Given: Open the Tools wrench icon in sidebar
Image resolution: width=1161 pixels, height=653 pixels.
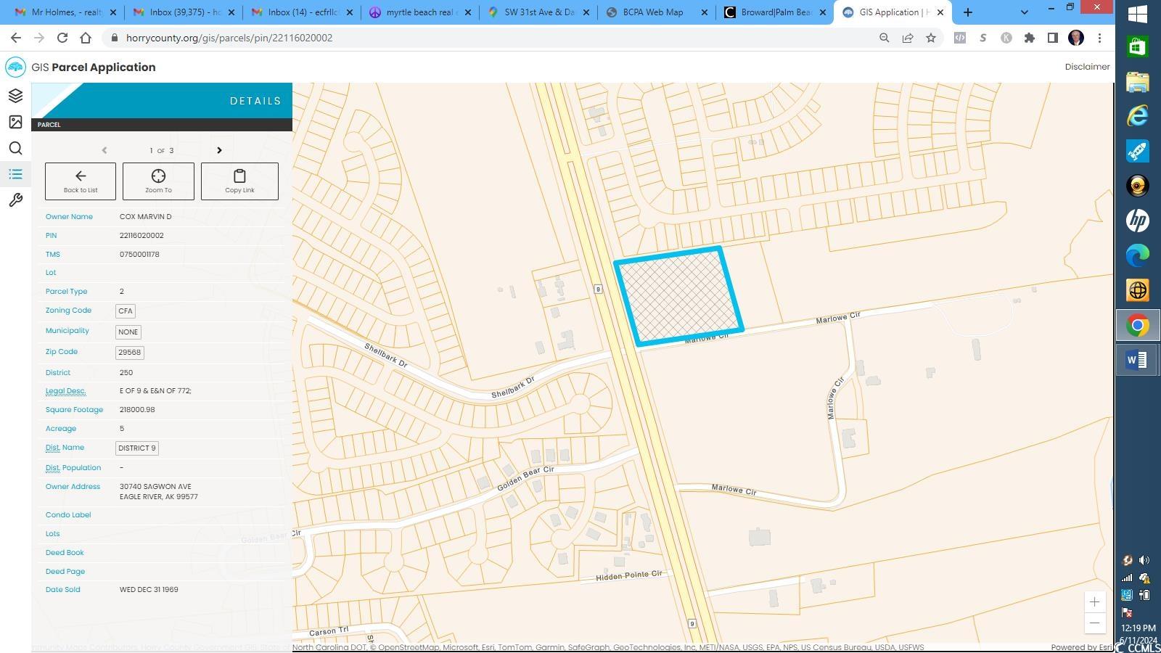Looking at the screenshot, I should [x=15, y=200].
